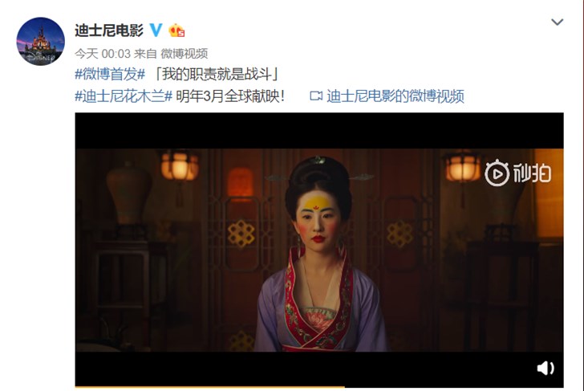This screenshot has width=584, height=391.
Task: Expand the post options chevron arrow
Action: click(557, 22)
